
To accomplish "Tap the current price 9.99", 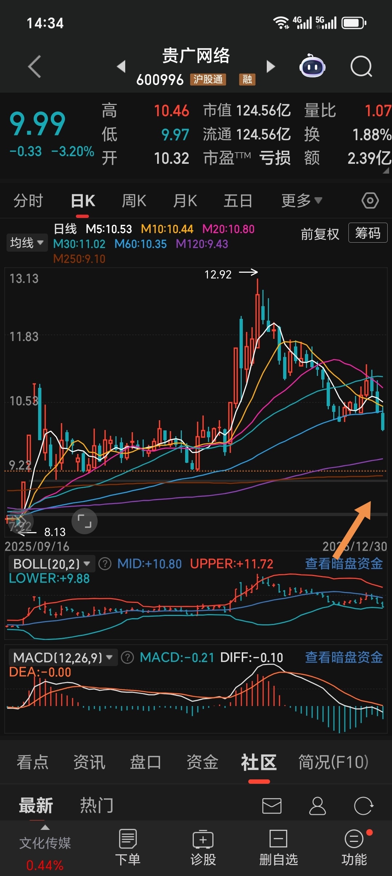I will point(37,124).
